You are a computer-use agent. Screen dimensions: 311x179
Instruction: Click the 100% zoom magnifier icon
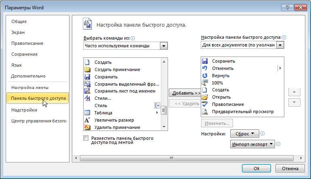pos(205,83)
